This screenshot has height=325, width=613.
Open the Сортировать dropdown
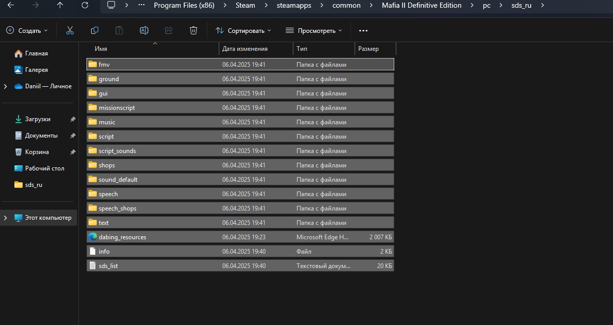pos(243,30)
